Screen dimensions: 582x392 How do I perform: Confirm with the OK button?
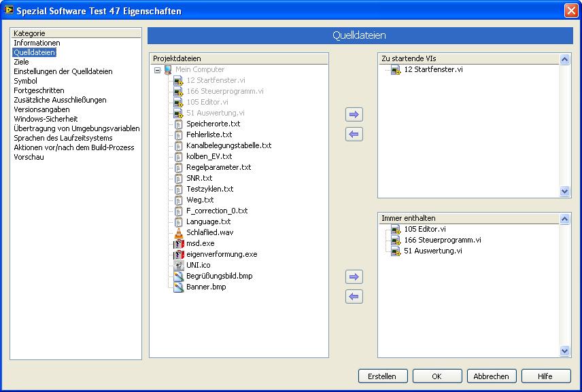[x=437, y=376]
